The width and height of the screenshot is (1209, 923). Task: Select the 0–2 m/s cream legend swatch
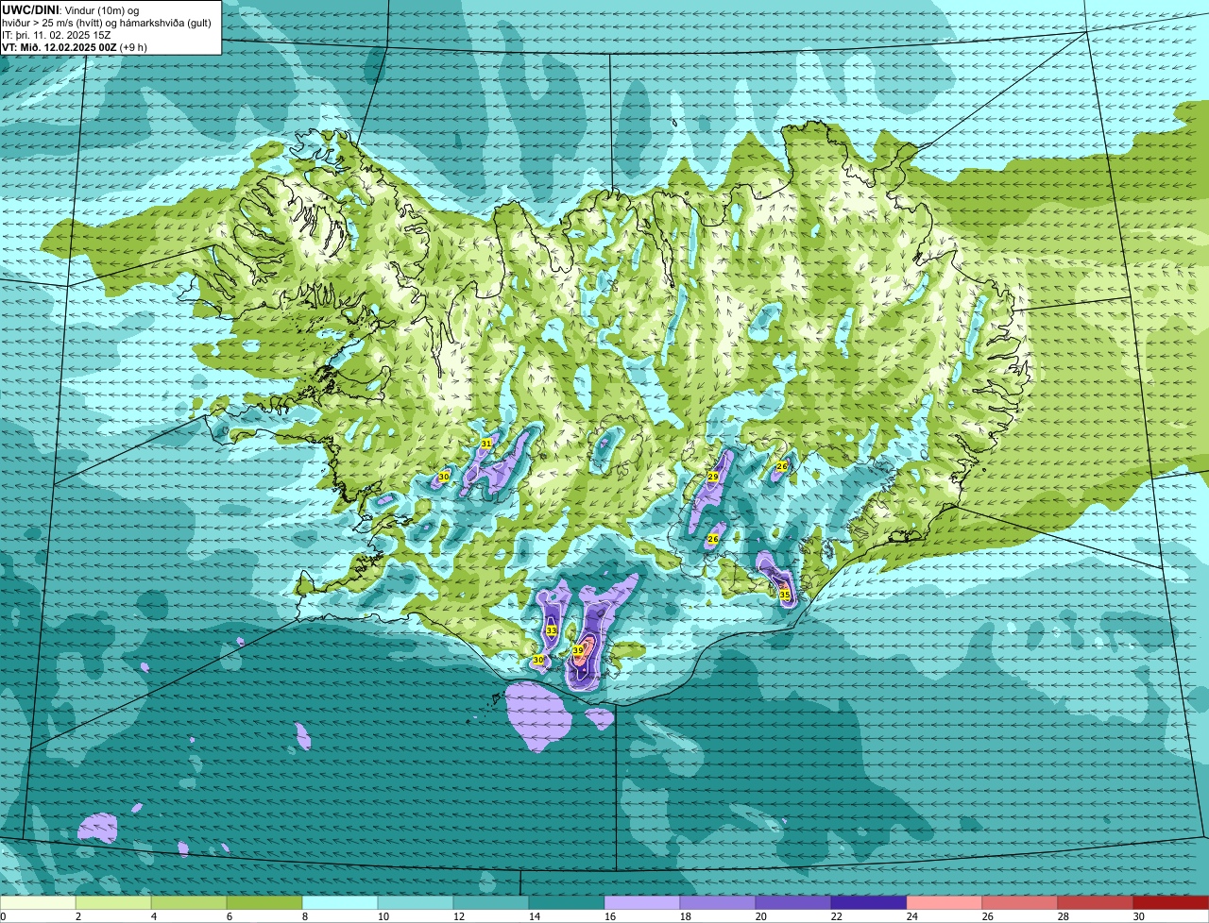[38, 902]
